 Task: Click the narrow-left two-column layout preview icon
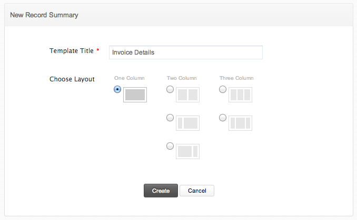tap(187, 123)
